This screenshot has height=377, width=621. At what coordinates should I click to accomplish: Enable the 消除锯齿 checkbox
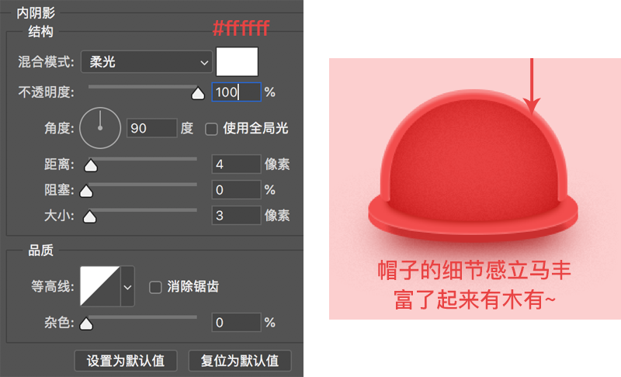pos(155,287)
